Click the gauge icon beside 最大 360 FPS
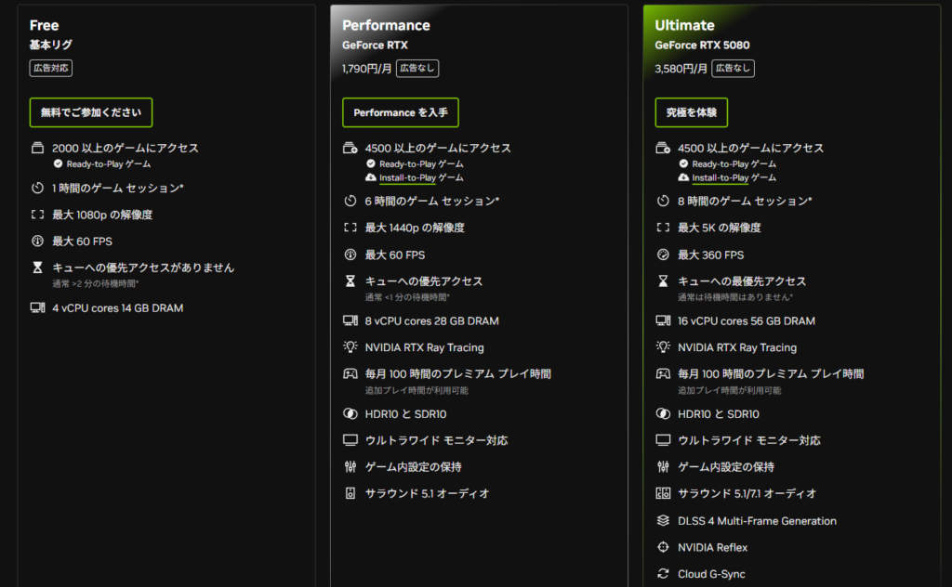 (x=663, y=254)
